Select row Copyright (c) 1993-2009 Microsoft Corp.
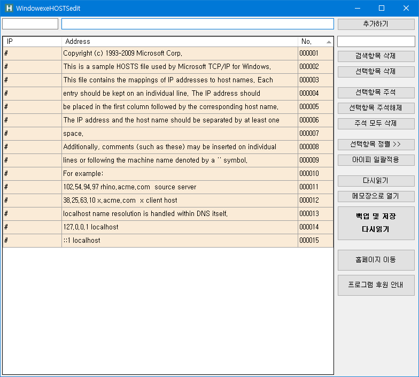Screen dimensions: 419x377 click(168, 53)
